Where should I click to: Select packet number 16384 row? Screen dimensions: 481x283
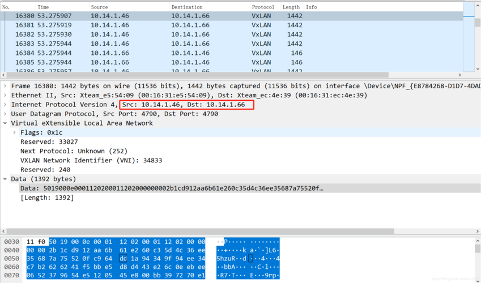232,53
